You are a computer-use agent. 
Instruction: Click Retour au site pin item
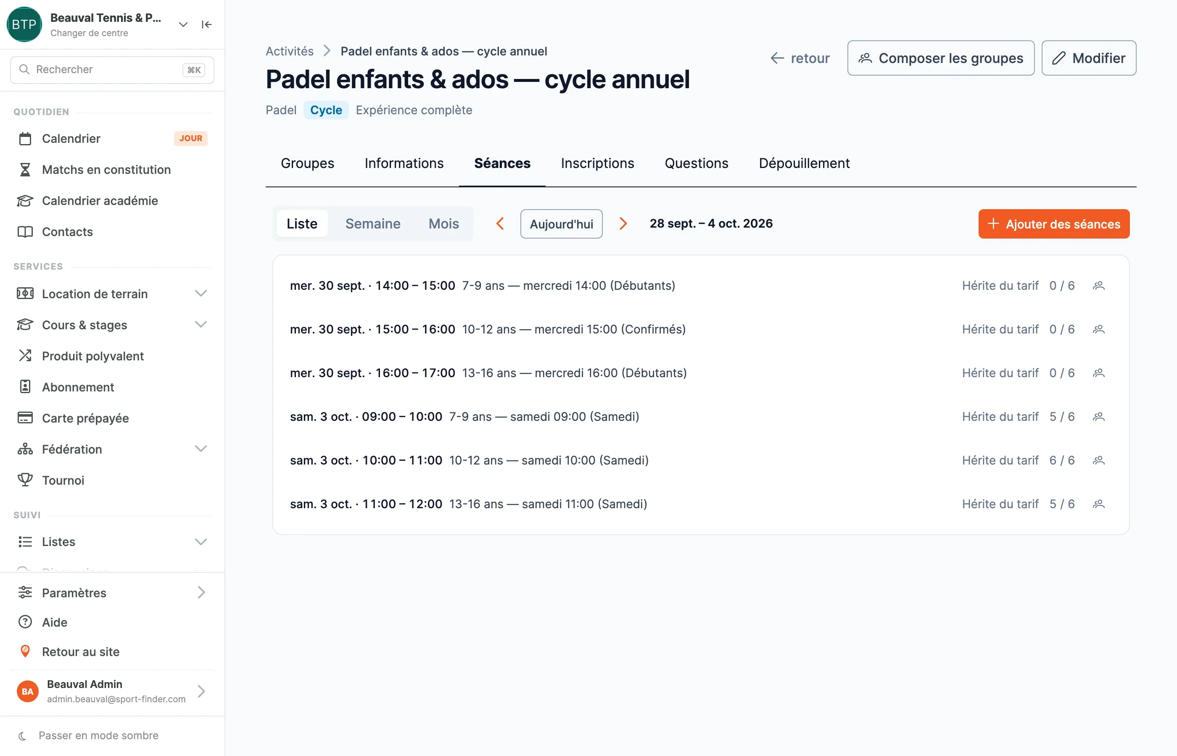click(112, 651)
